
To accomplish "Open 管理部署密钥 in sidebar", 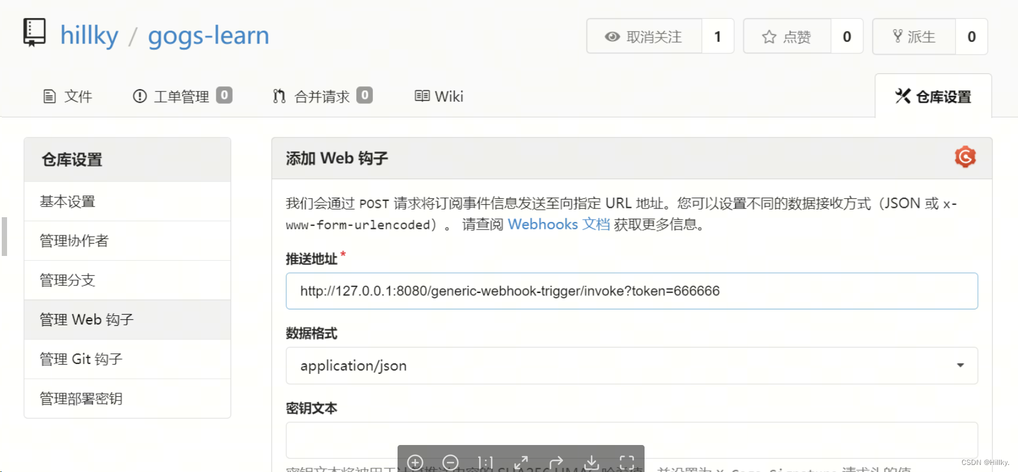I will click(x=127, y=399).
